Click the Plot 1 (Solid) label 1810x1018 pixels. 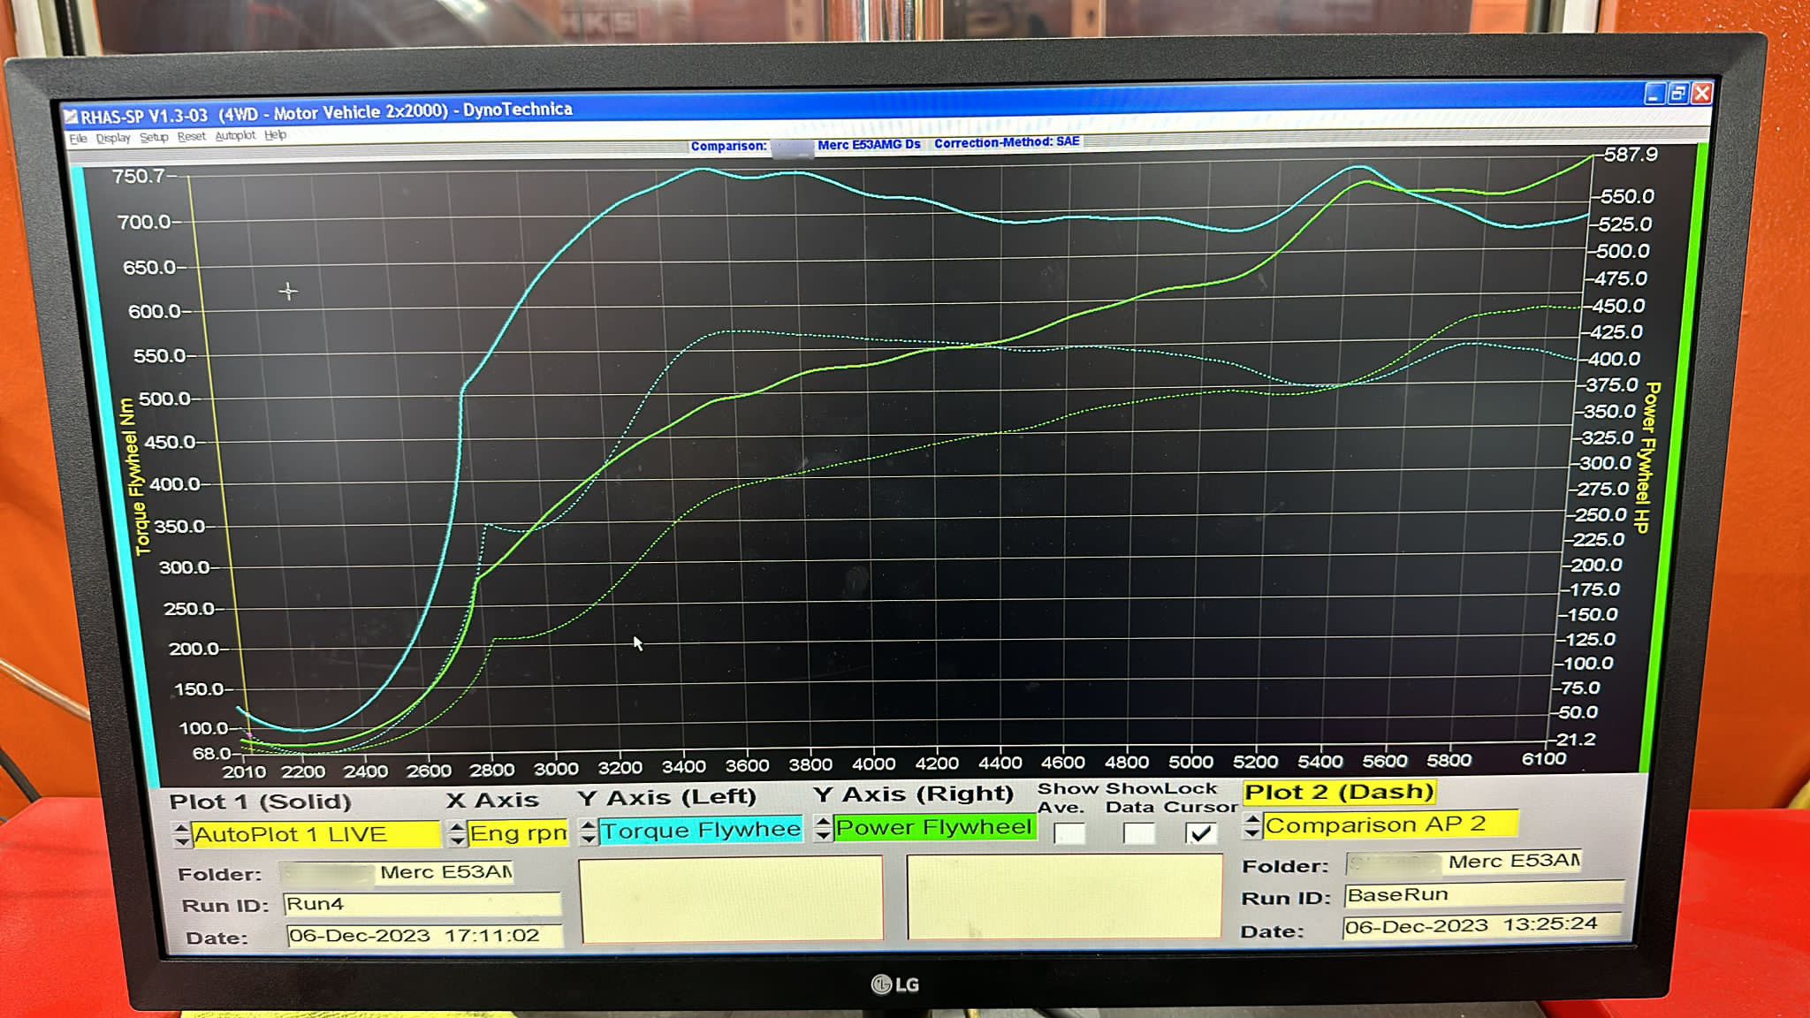coord(260,801)
